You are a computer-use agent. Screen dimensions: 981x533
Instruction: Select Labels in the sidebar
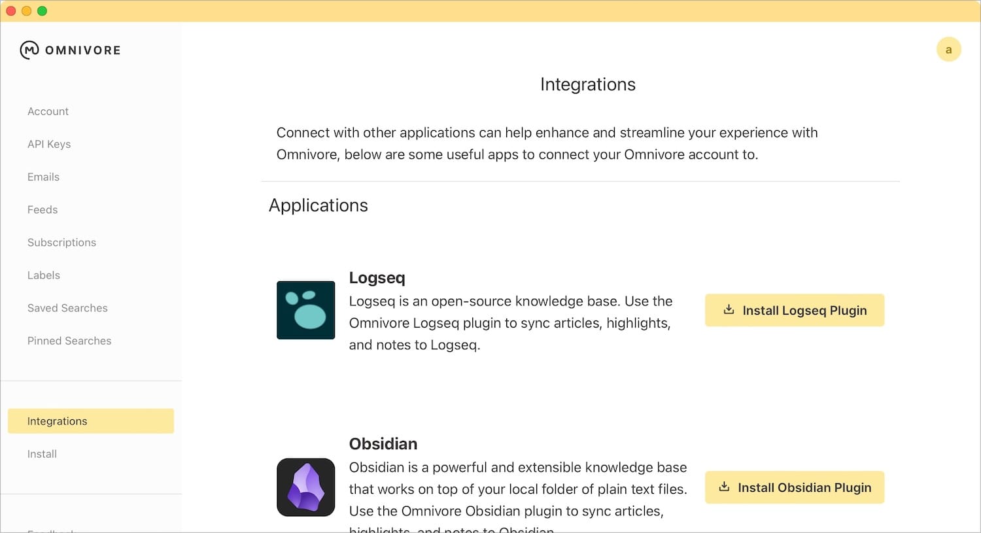[44, 275]
